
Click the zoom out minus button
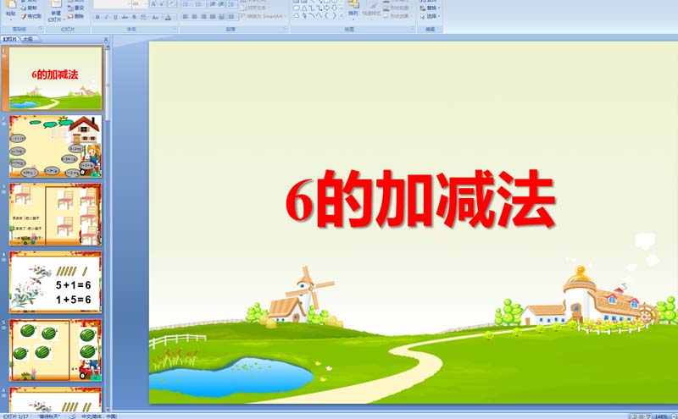coord(675,416)
